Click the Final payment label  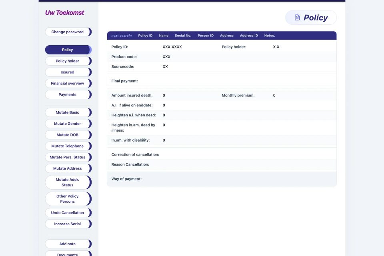pyautogui.click(x=125, y=81)
